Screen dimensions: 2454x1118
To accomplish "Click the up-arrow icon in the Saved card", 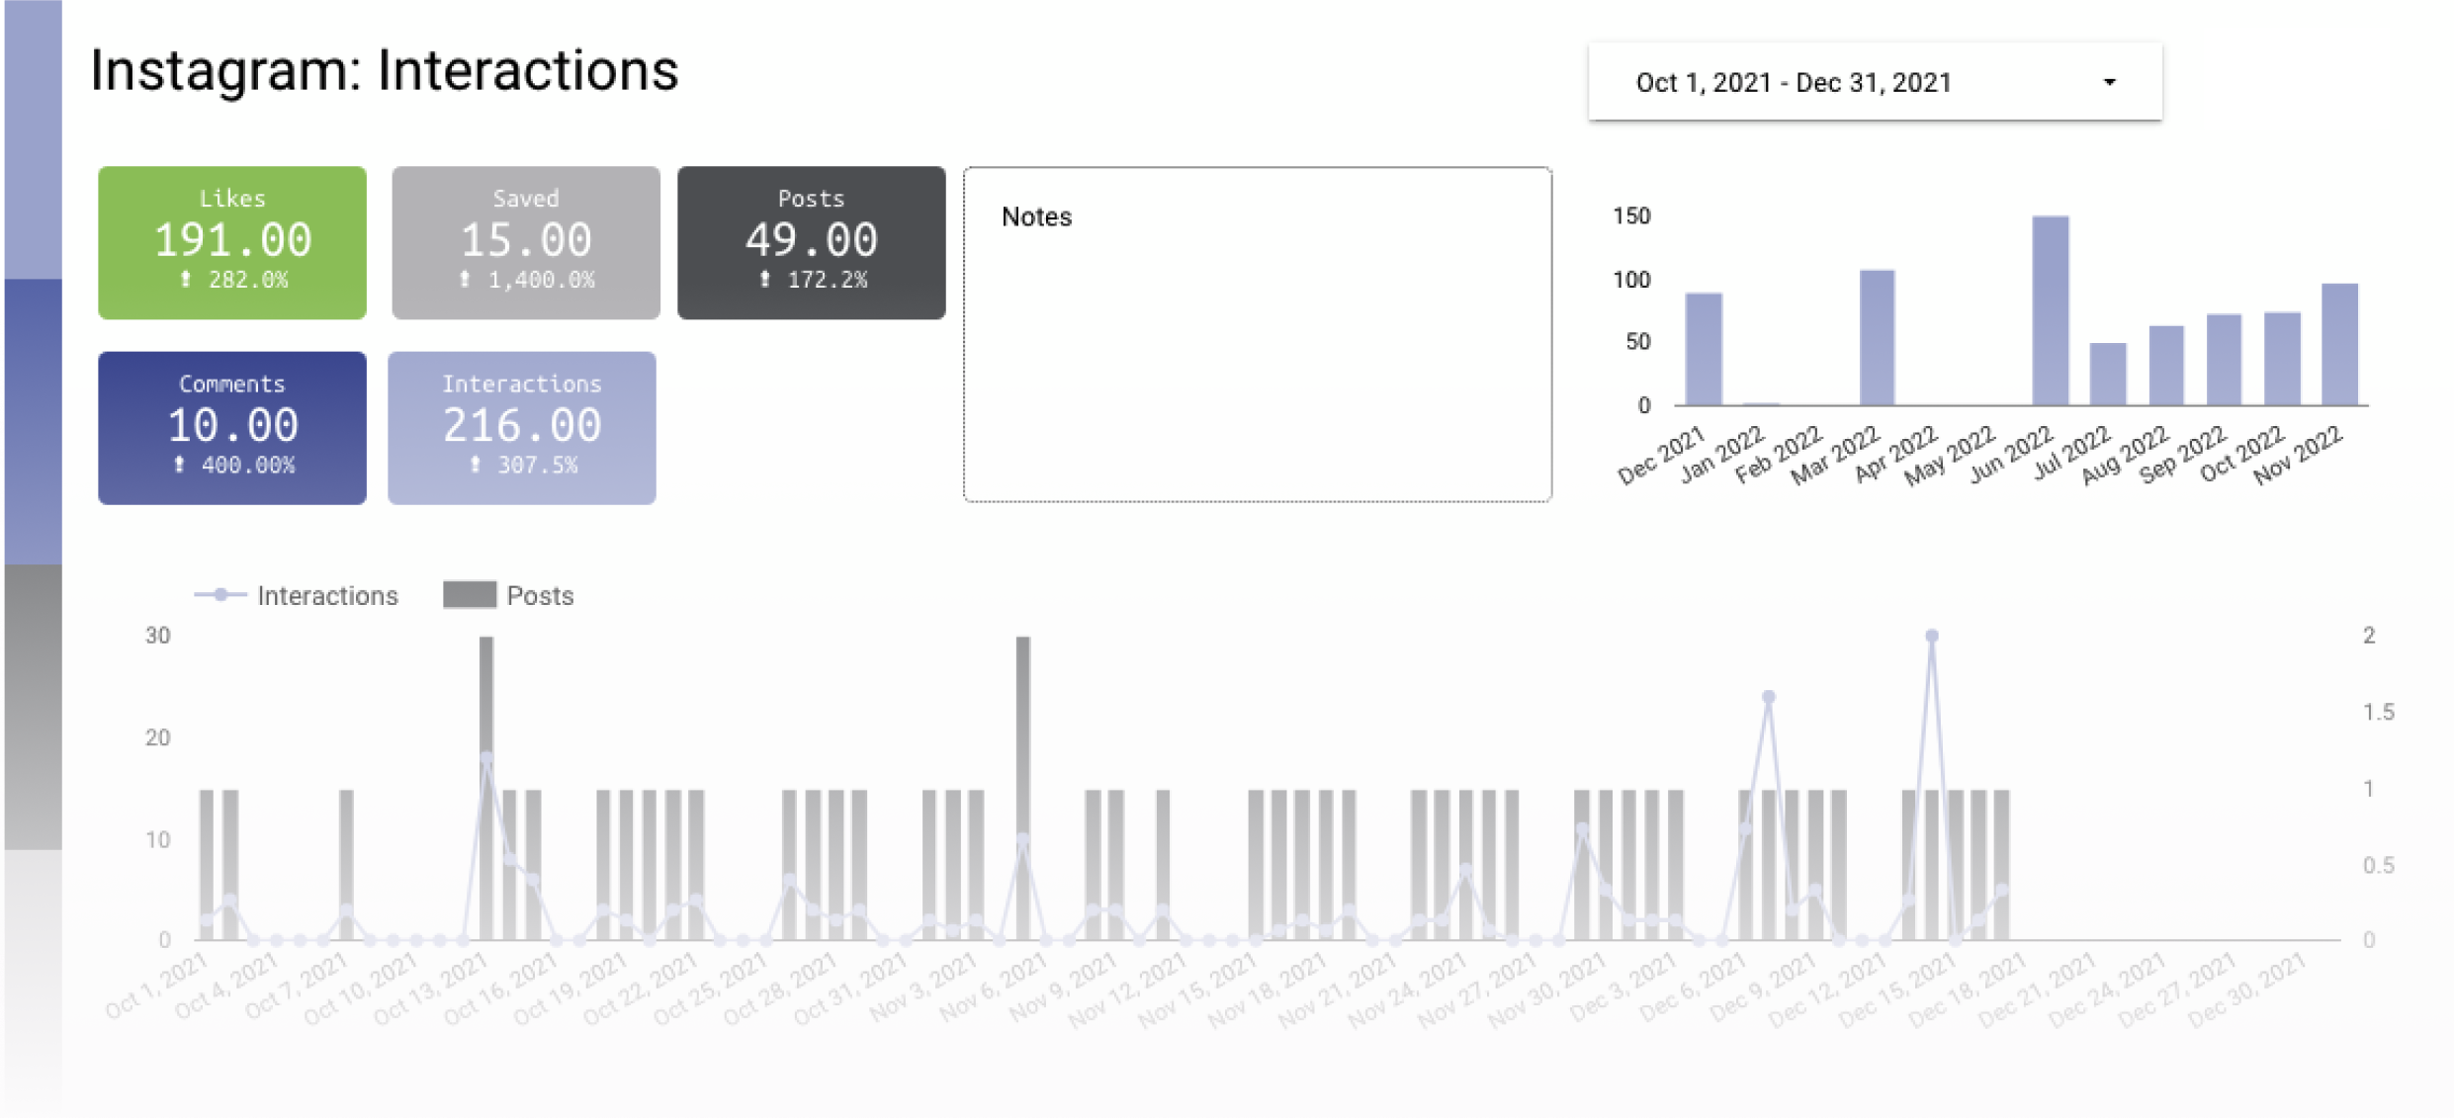I will point(465,280).
